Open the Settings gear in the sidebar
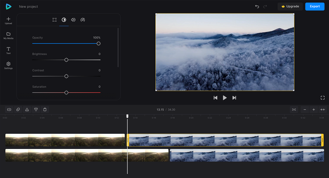 click(x=8, y=65)
